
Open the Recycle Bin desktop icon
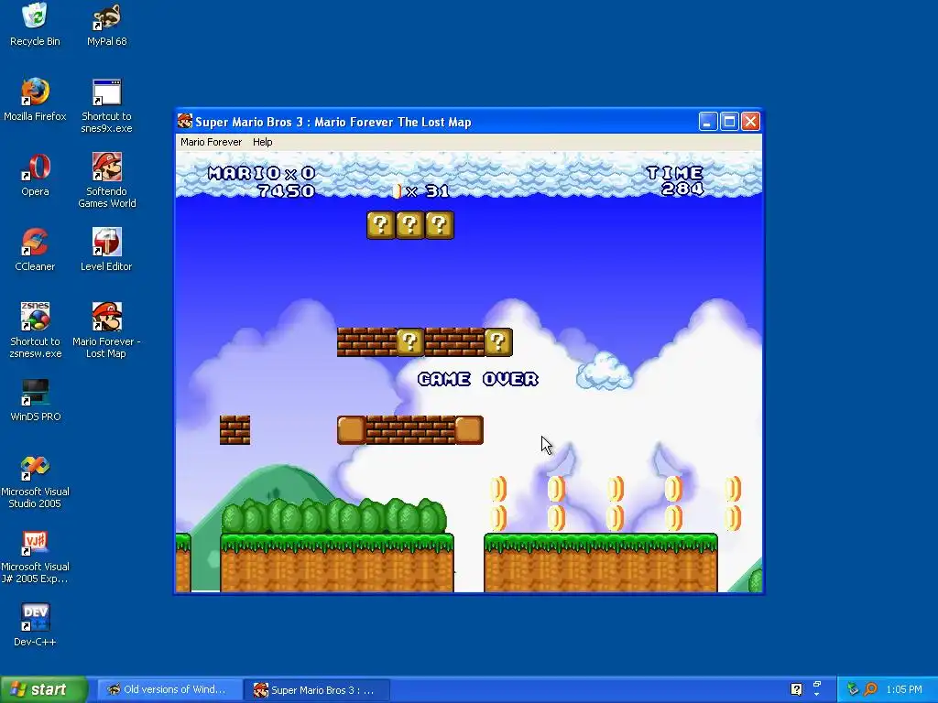point(35,25)
